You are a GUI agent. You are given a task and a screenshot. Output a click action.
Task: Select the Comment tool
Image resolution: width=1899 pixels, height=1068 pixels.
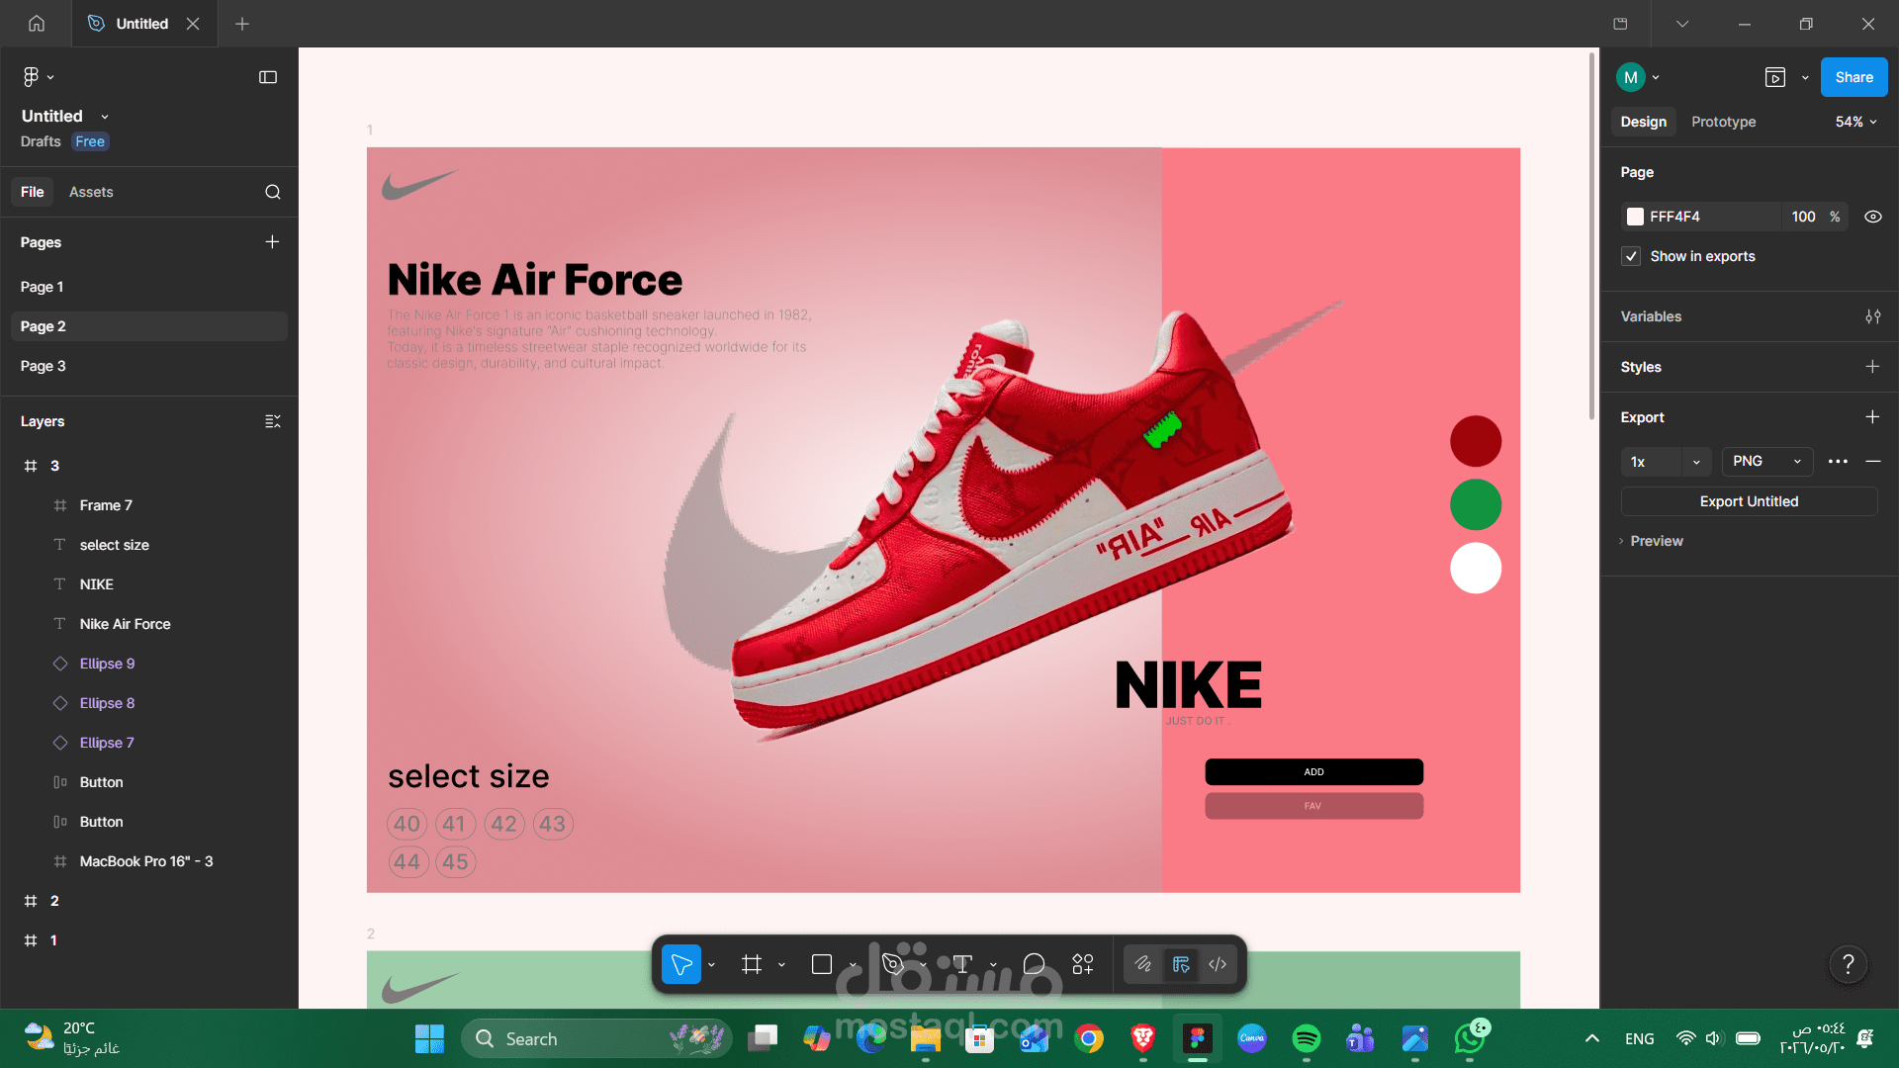coord(1034,964)
